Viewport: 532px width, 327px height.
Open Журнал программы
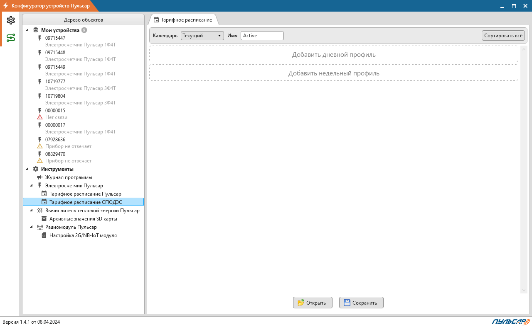(x=69, y=177)
